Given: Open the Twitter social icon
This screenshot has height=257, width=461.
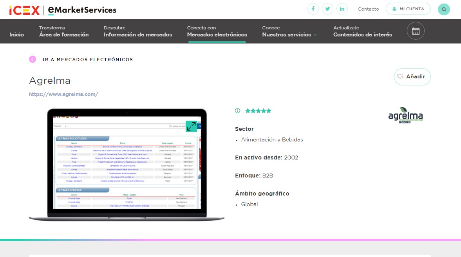Looking at the screenshot, I should pos(327,9).
